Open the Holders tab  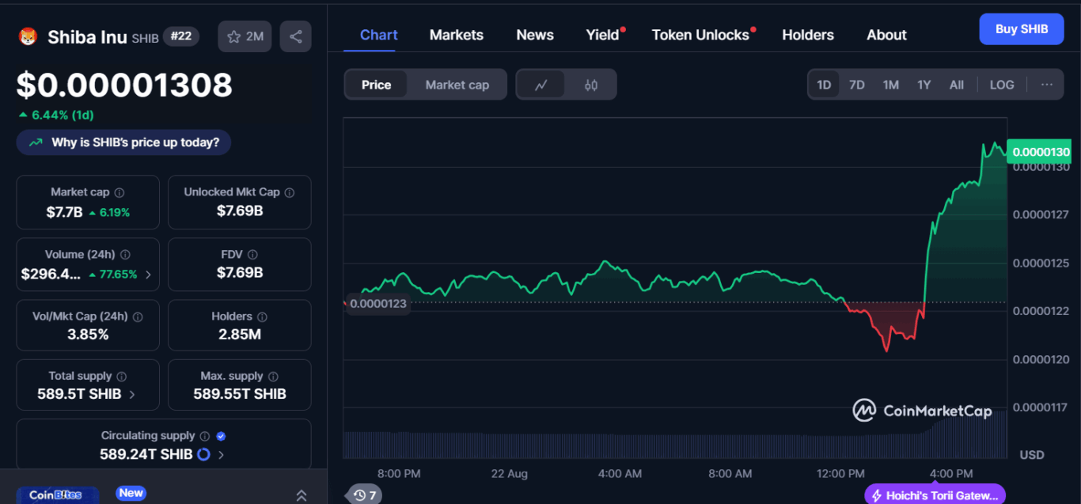coord(808,35)
